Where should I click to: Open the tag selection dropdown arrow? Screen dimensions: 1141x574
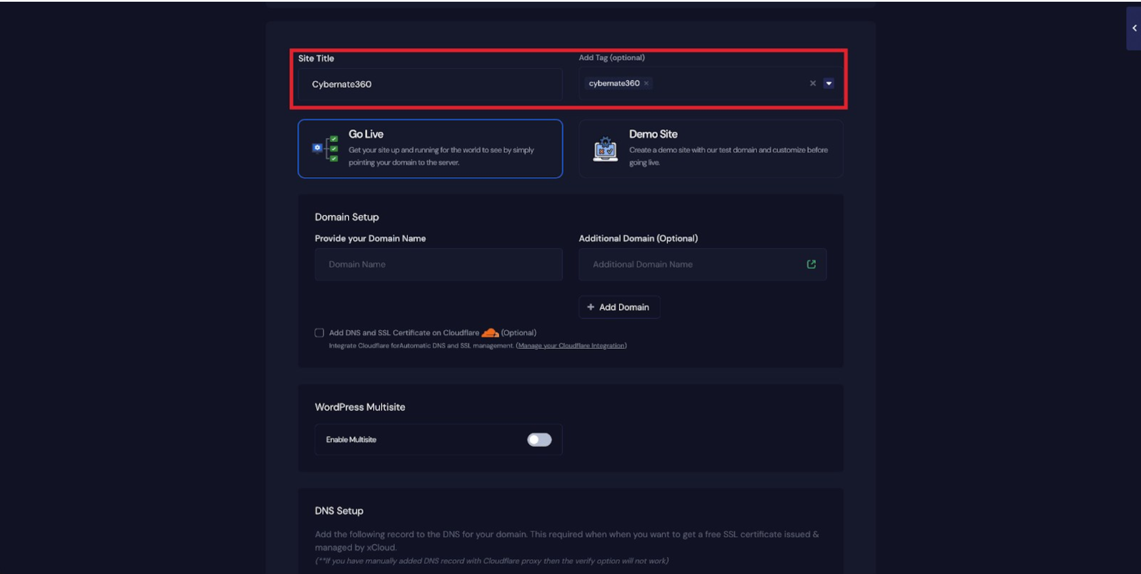pyautogui.click(x=828, y=83)
